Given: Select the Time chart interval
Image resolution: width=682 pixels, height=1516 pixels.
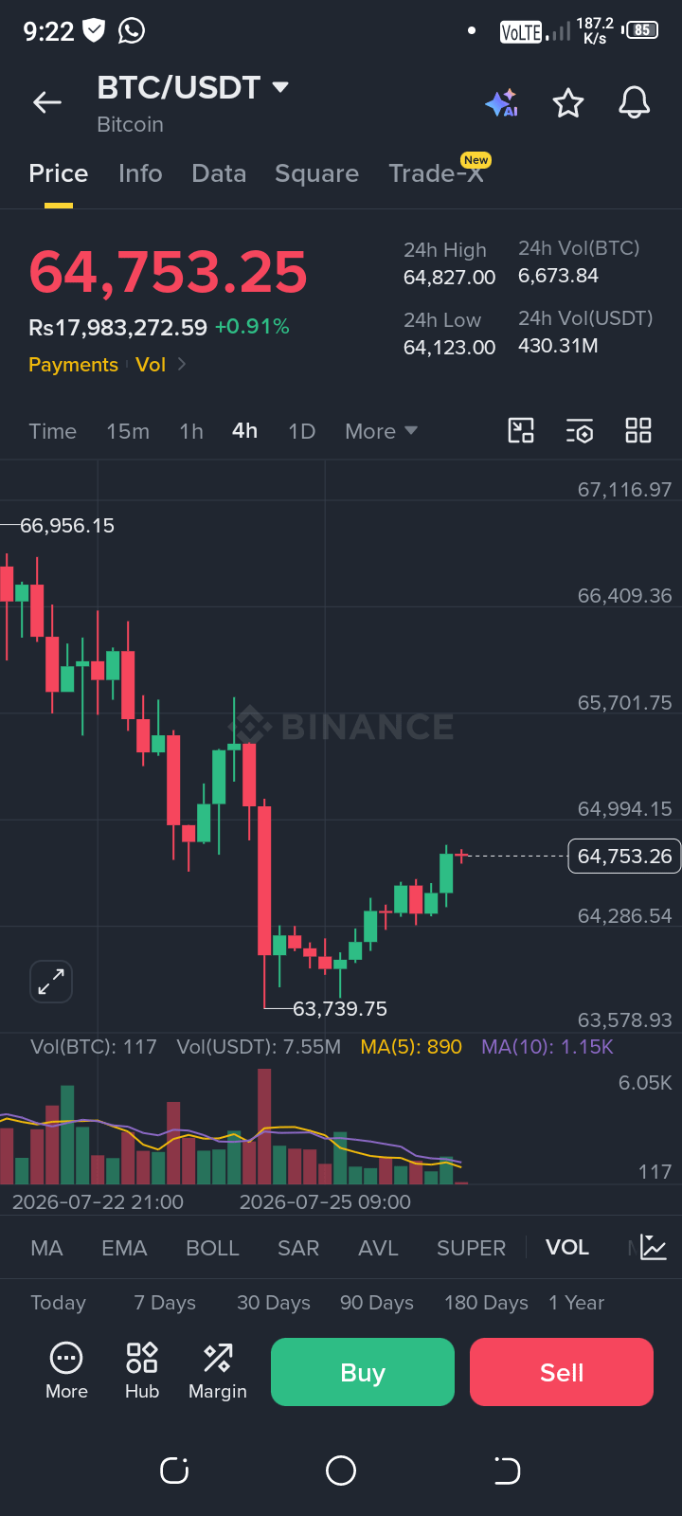Looking at the screenshot, I should pos(53,431).
